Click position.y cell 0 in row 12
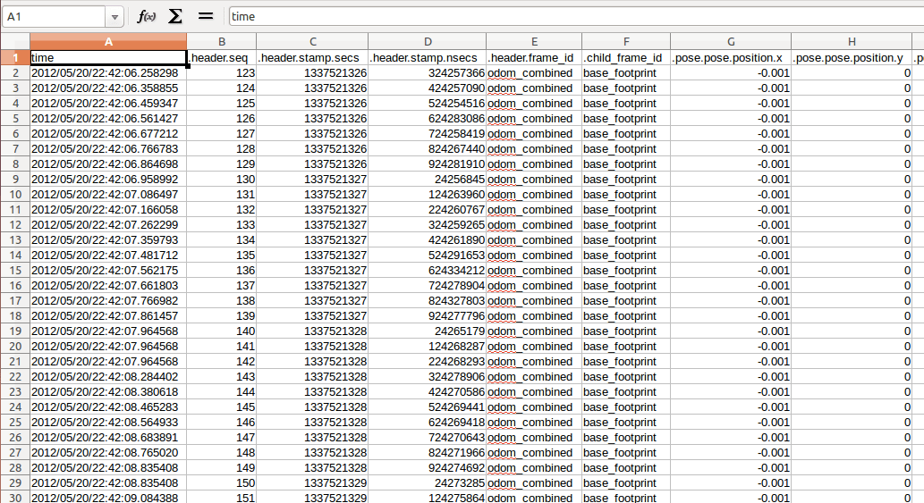Viewport: 924px width, 503px height. pos(852,225)
